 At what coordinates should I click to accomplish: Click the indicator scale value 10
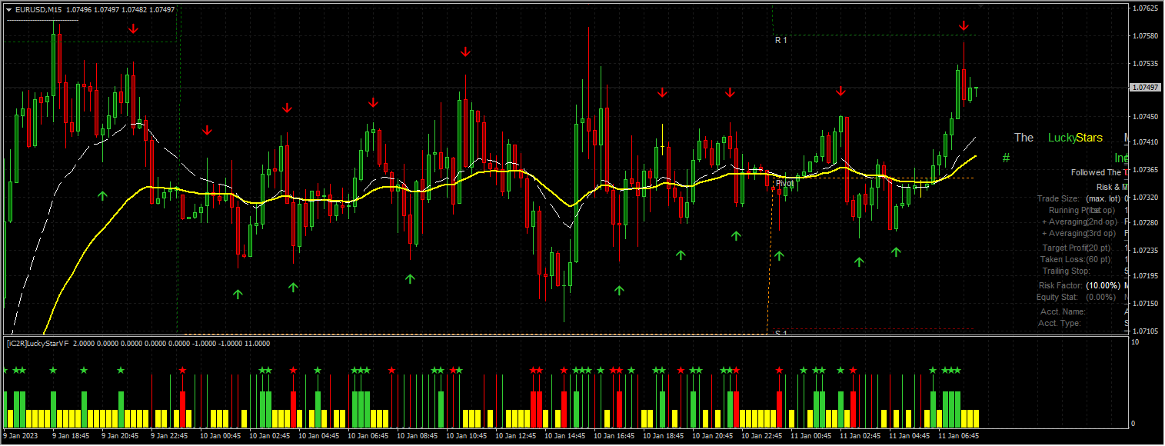point(1135,342)
